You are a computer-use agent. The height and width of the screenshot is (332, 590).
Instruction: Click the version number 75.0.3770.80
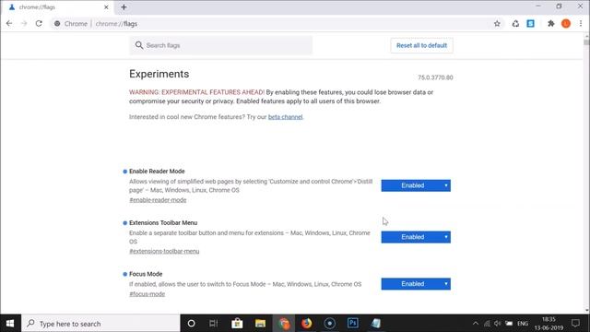(435, 77)
